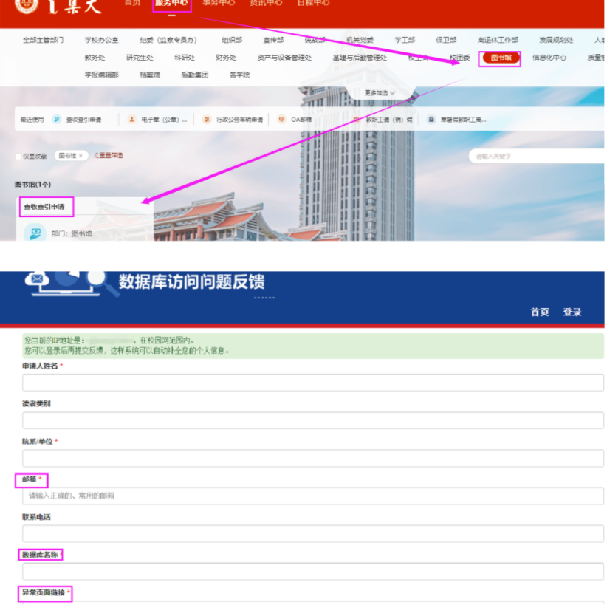
Task: Click the keyword search input box
Action: [x=537, y=157]
